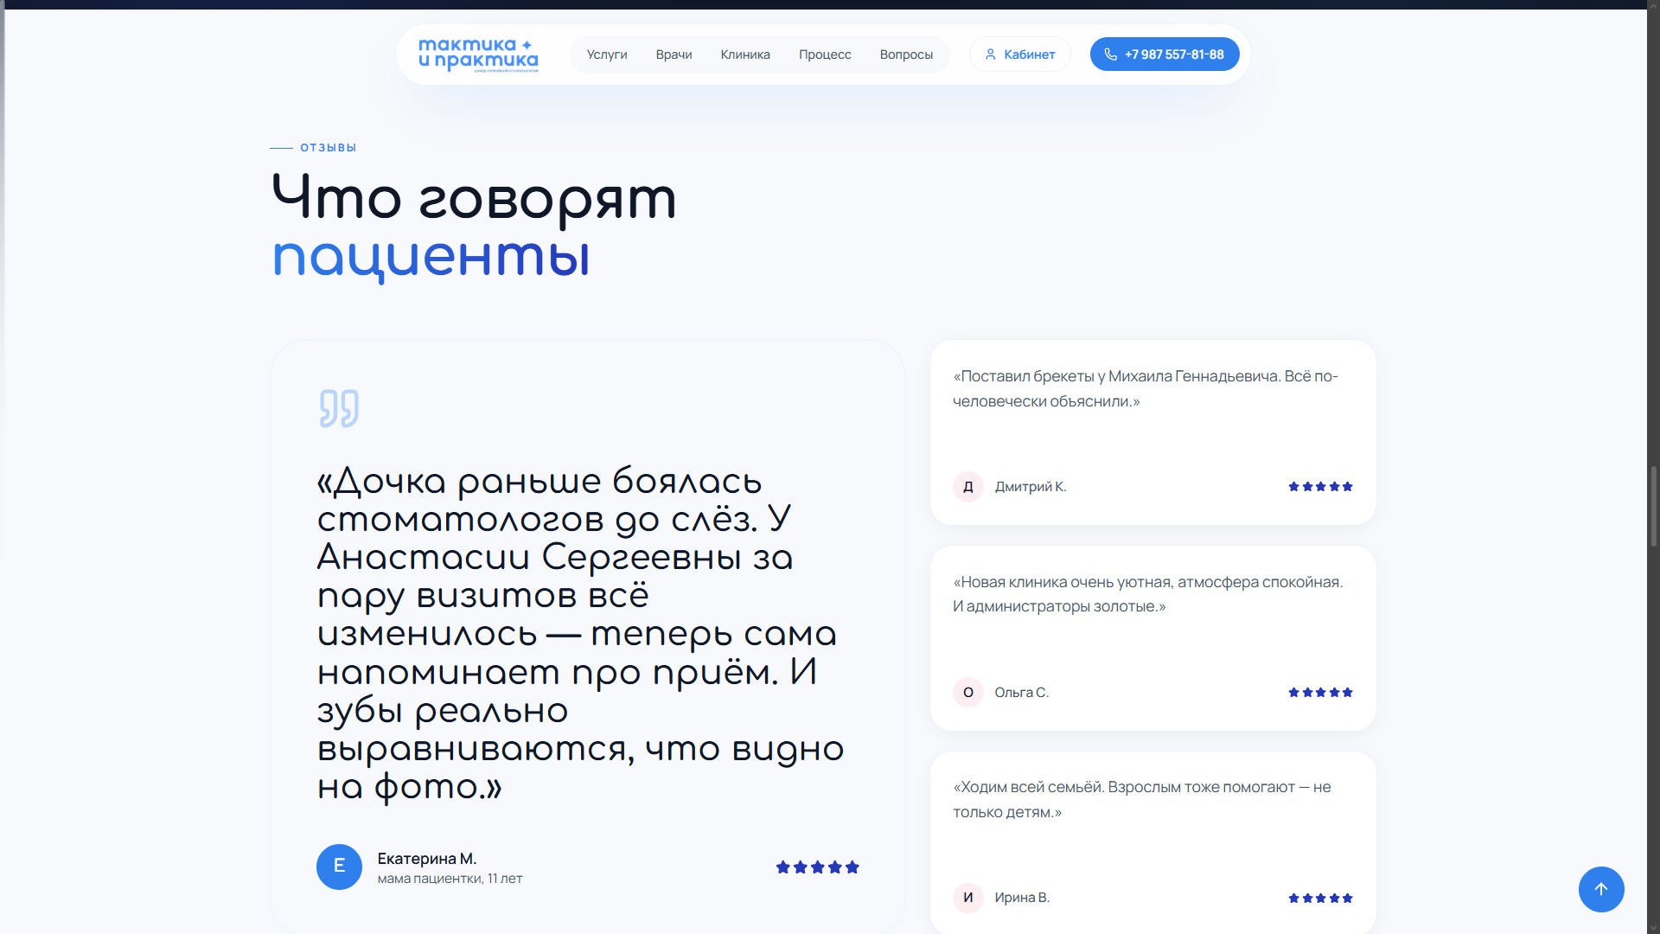Click the name Ирина В.
The width and height of the screenshot is (1660, 934).
point(1022,898)
